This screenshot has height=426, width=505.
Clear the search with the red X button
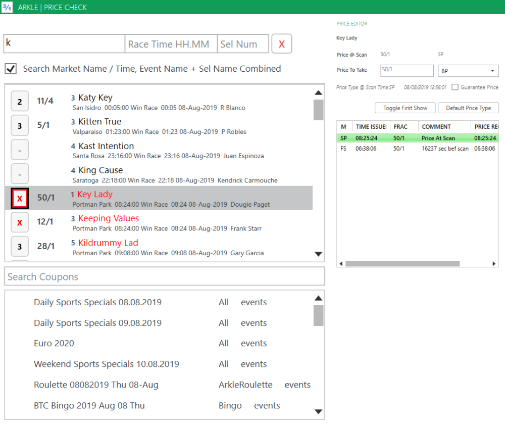click(281, 44)
